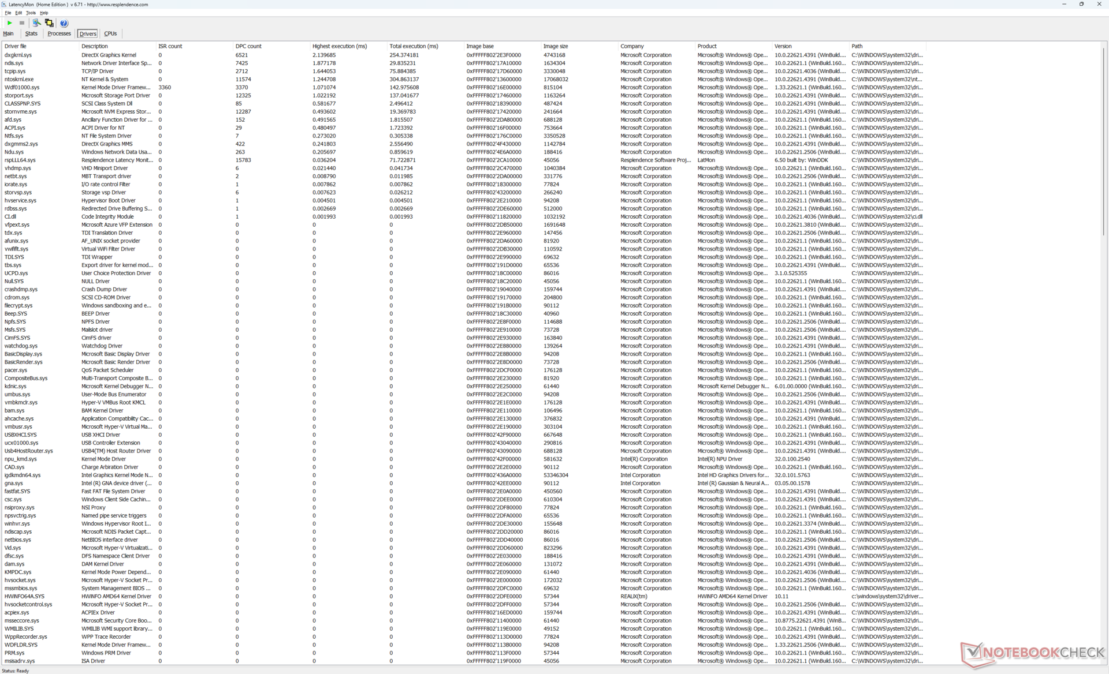Open the Tools menu
The image size is (1109, 674).
31,13
